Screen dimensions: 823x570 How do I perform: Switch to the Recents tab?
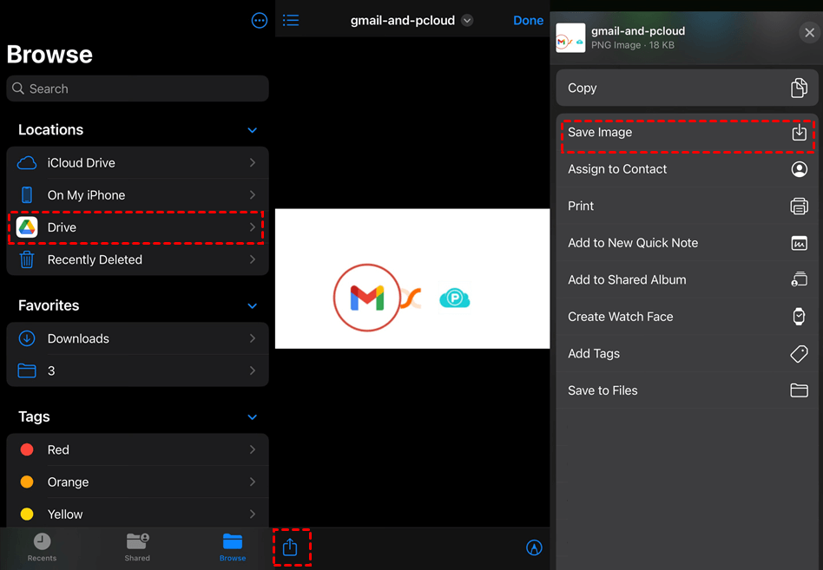tap(42, 547)
